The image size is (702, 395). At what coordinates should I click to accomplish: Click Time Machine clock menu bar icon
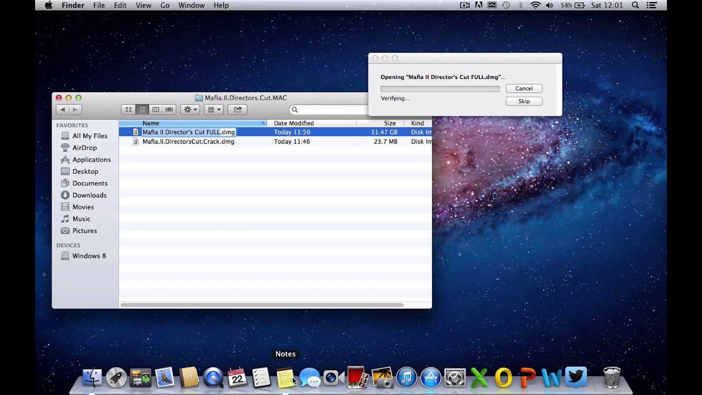506,5
